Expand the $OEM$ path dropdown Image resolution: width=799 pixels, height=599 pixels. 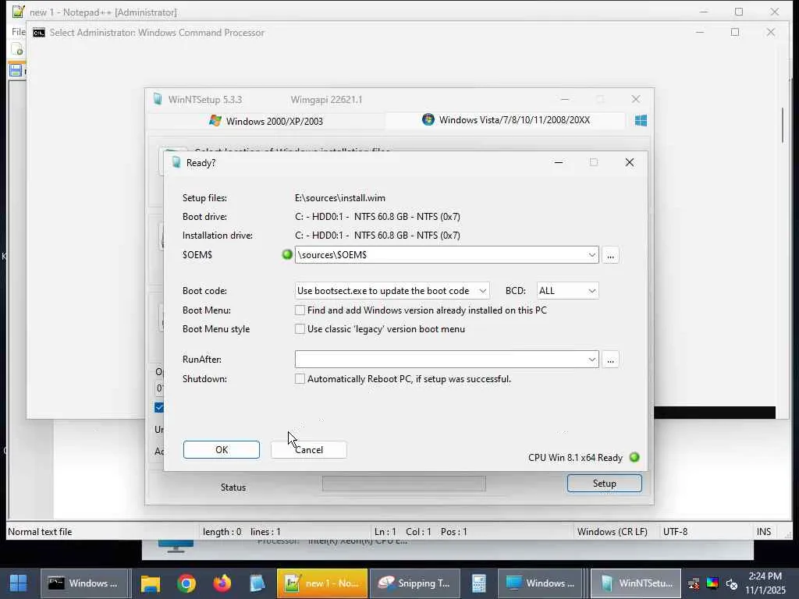[591, 255]
